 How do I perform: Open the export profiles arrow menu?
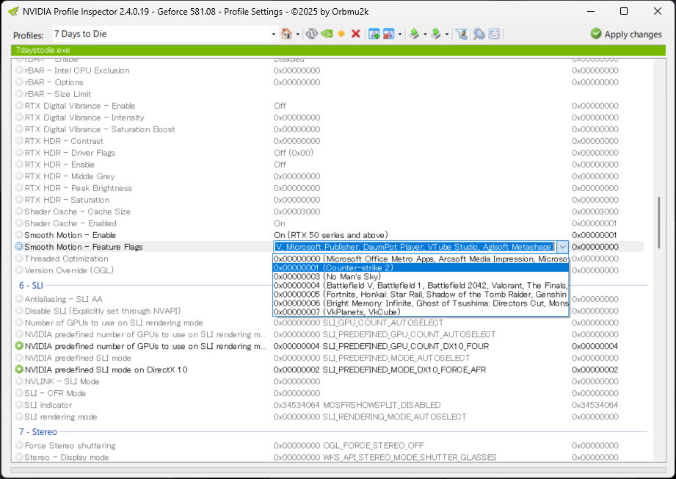pos(425,34)
